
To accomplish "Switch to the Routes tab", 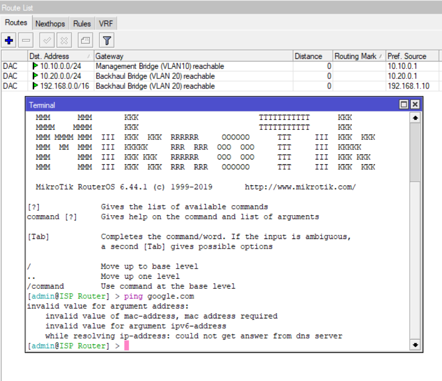I will point(16,23).
